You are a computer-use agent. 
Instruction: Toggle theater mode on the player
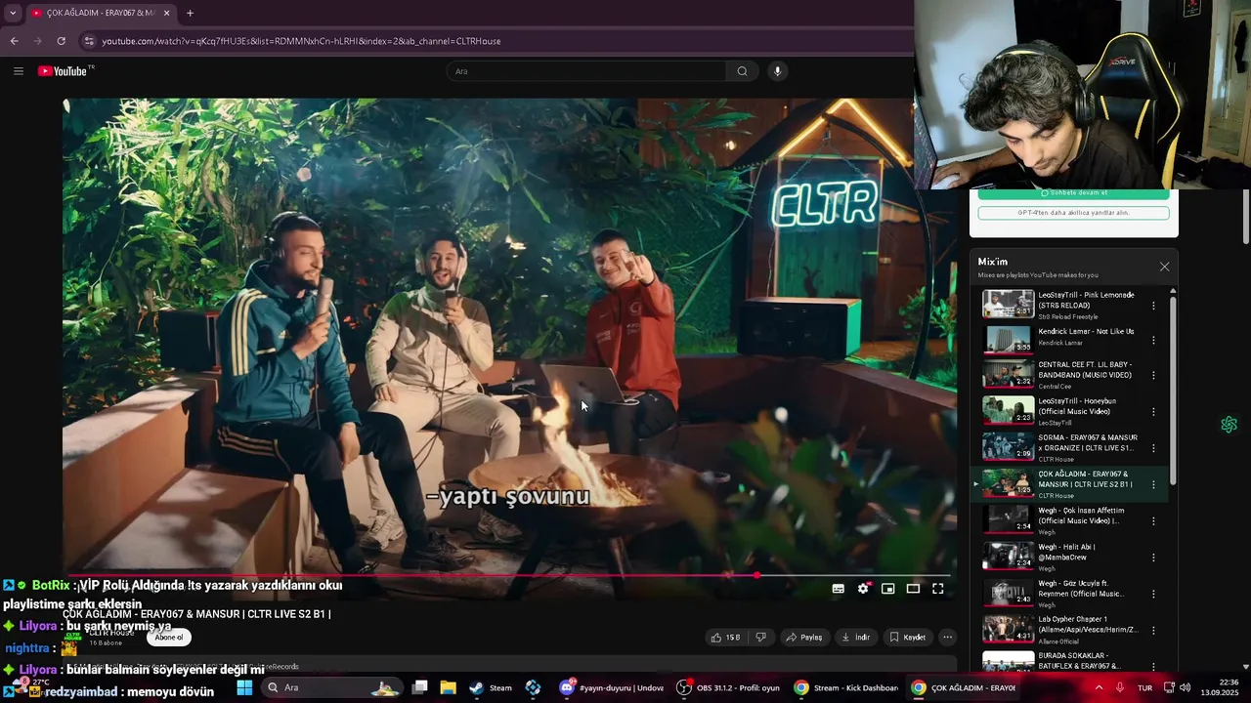[913, 589]
